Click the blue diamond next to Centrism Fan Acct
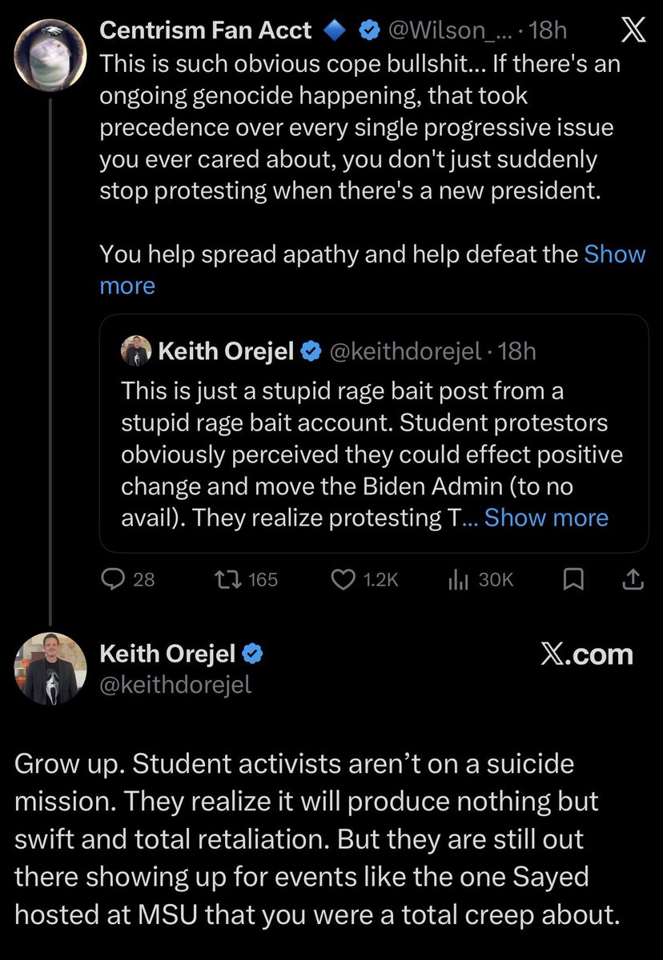 tap(336, 32)
